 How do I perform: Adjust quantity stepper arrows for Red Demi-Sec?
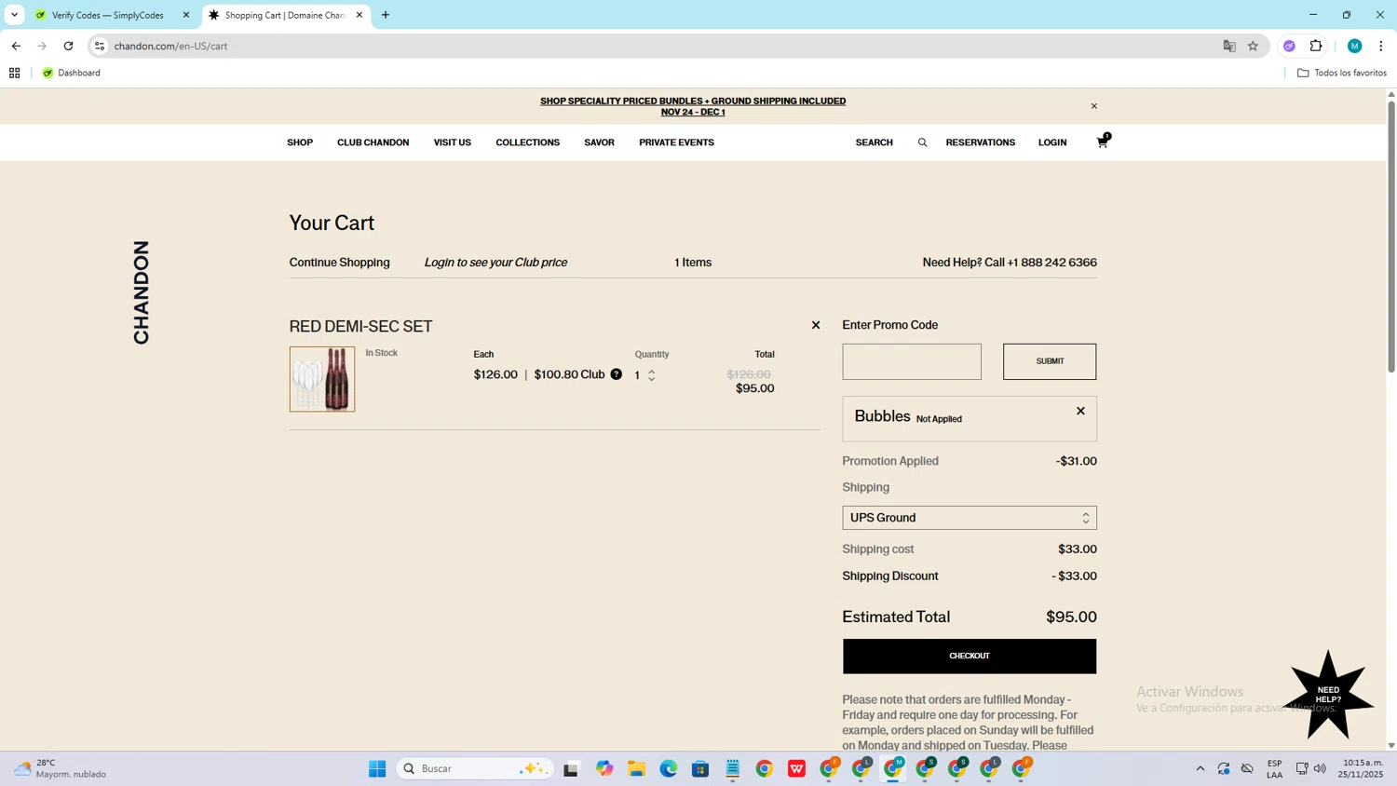[x=652, y=375]
